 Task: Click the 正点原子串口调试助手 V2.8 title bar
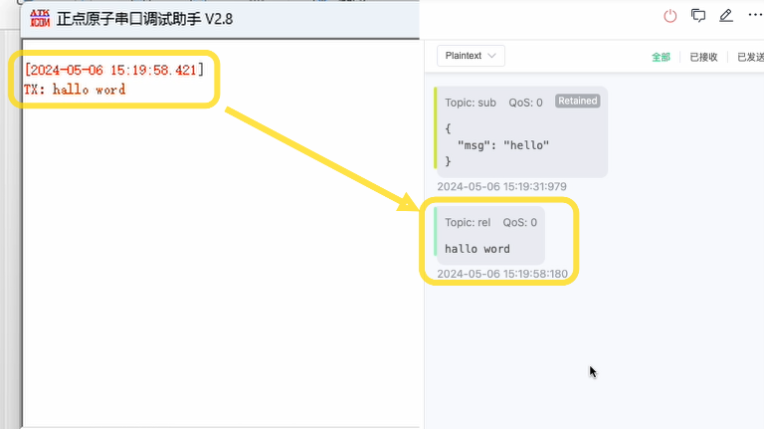144,17
